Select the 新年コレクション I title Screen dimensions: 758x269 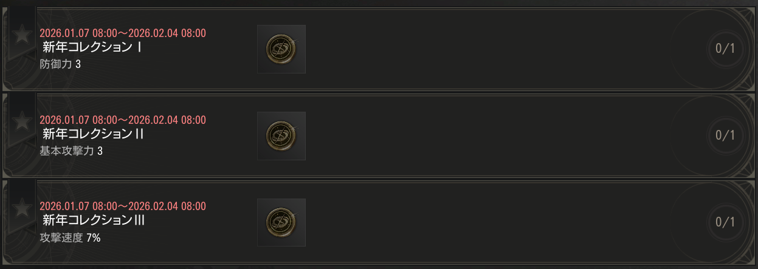tap(92, 47)
